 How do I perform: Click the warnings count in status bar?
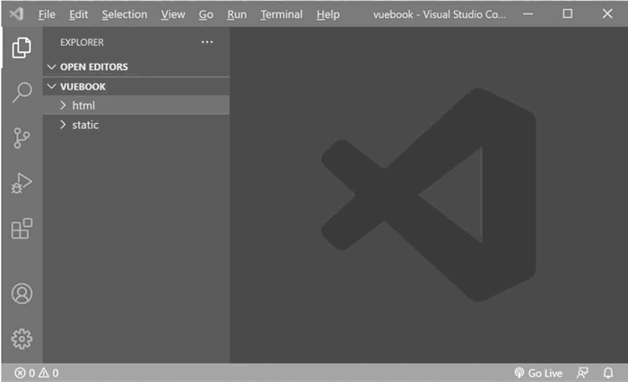click(48, 373)
